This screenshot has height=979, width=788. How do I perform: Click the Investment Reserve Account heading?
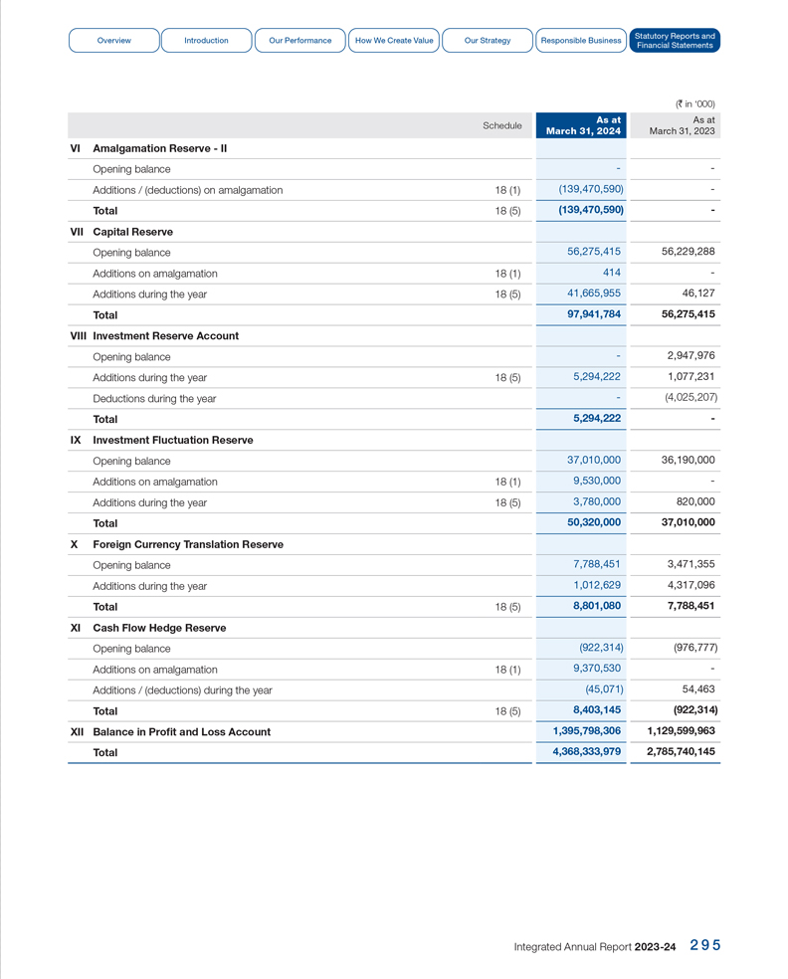(165, 336)
